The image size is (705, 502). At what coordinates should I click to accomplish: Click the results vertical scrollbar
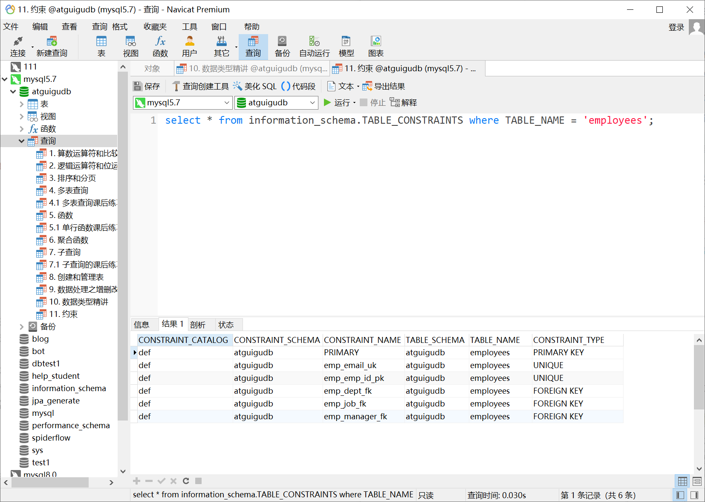[699, 377]
